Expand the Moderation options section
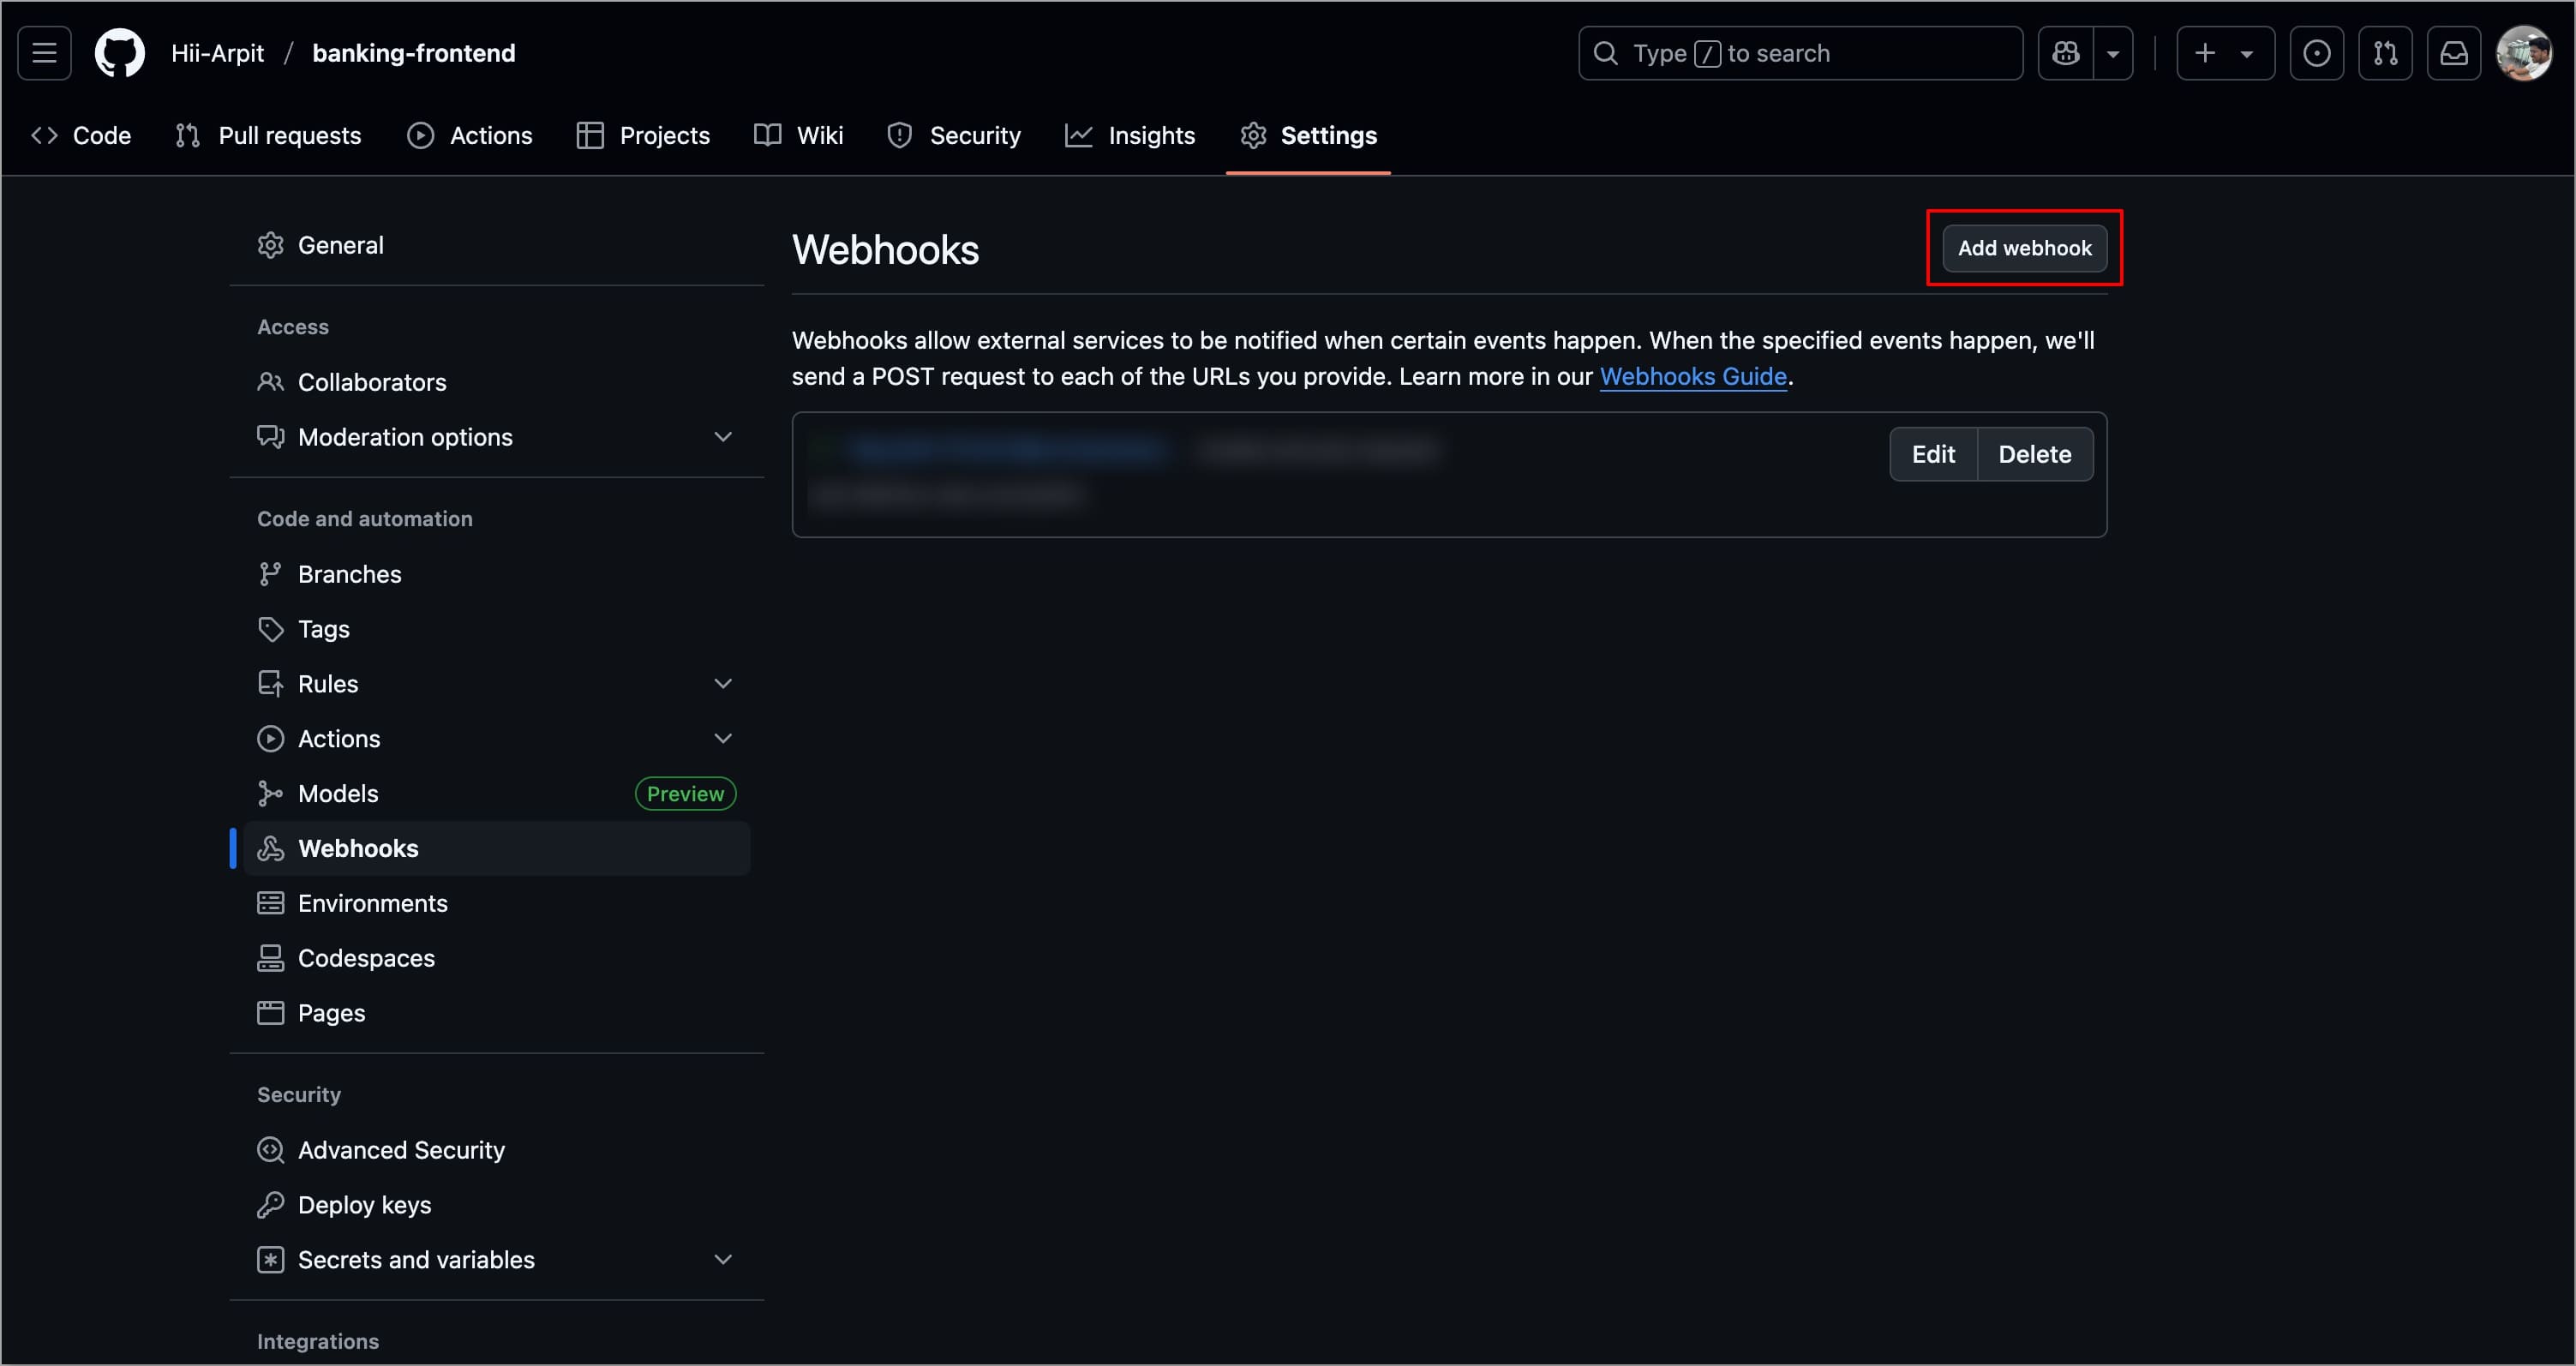Screen dimensions: 2576x1366 coord(723,437)
